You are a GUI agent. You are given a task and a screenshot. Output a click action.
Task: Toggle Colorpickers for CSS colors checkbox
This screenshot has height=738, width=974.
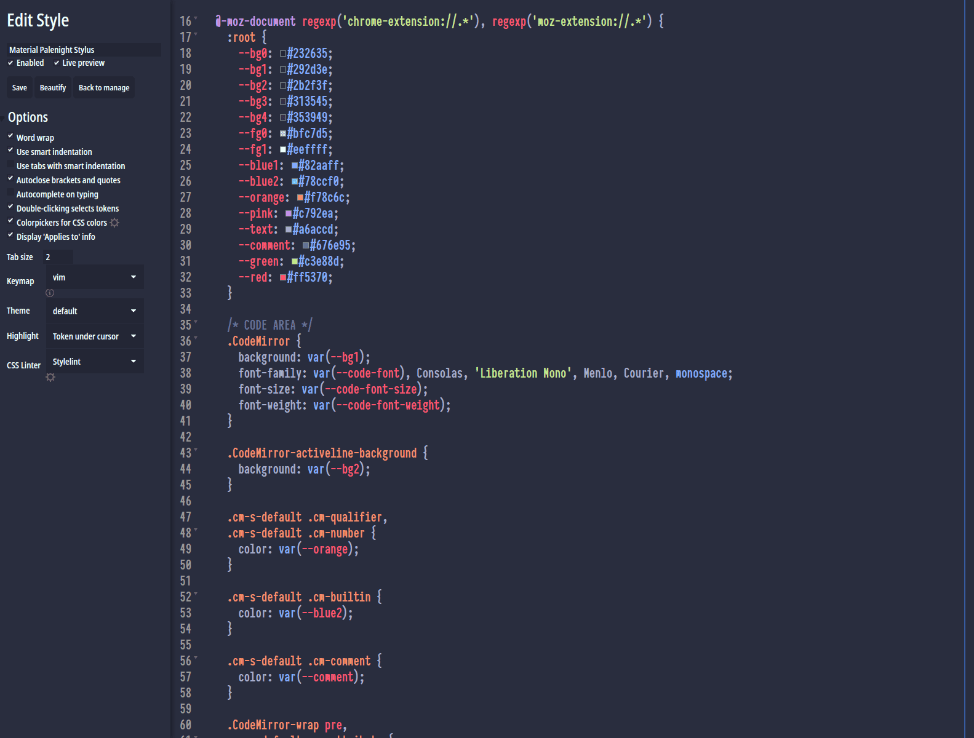click(x=10, y=221)
